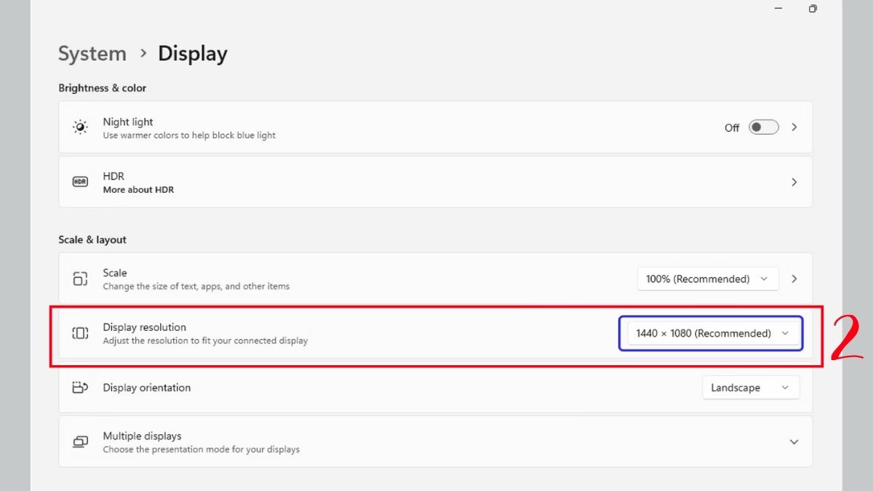The height and width of the screenshot is (491, 873).
Task: Go back to System breadcrumb
Action: [92, 54]
